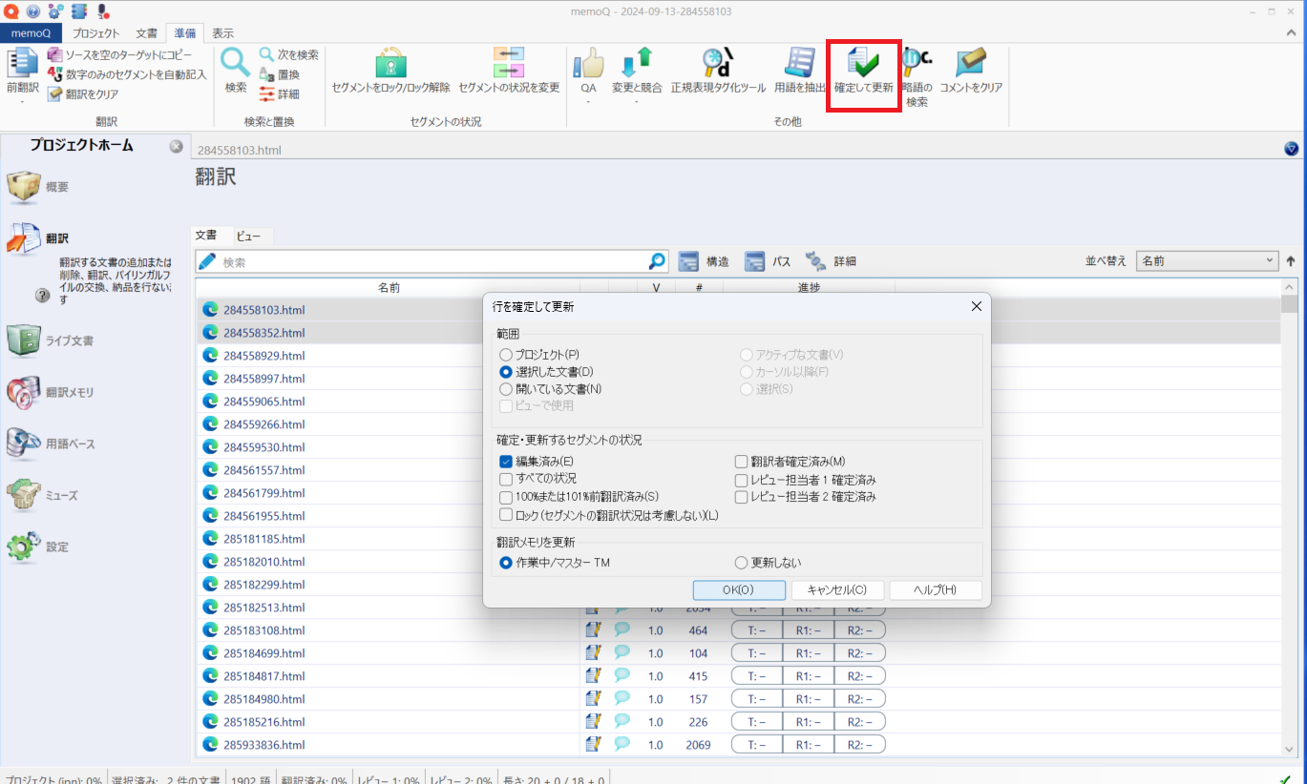Click 次を検索 in the ribbon
Viewport: 1307px width, 784px height.
tap(288, 55)
